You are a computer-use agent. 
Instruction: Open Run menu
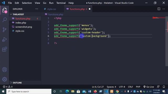point(51,3)
